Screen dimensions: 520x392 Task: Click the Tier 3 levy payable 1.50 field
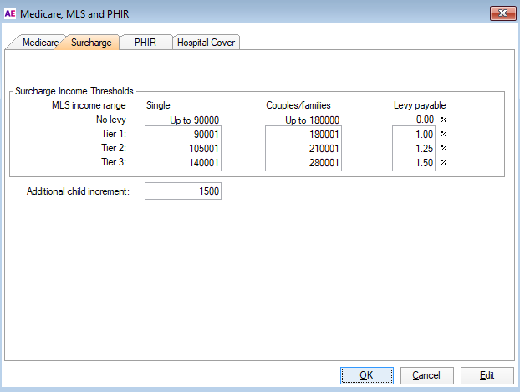415,162
